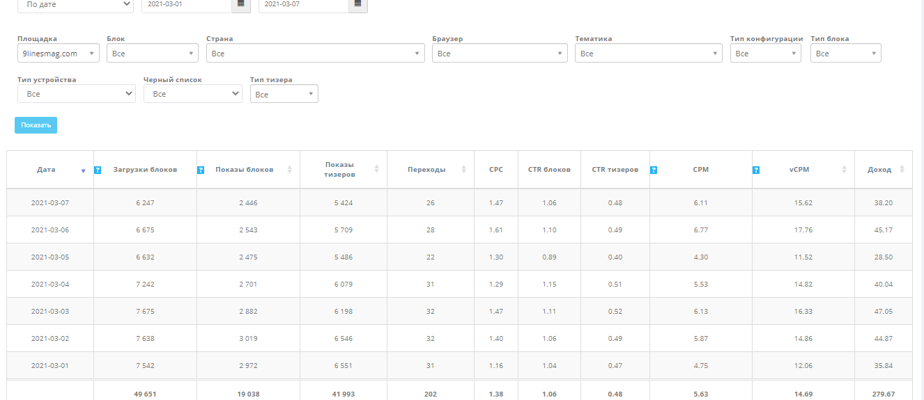Image resolution: width=924 pixels, height=400 pixels.
Task: Click vCPM value 12.06
Action: pyautogui.click(x=803, y=366)
